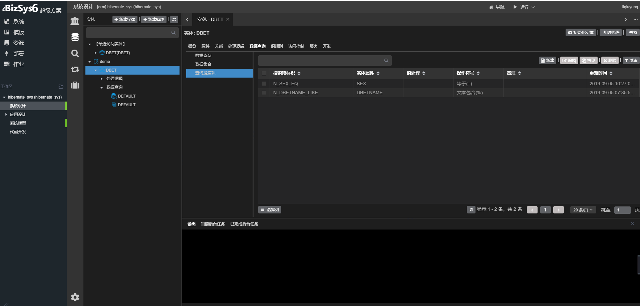Screen dimensions: 640x306
Task: Expand the 应用设计 workspace node
Action: pyautogui.click(x=6, y=114)
